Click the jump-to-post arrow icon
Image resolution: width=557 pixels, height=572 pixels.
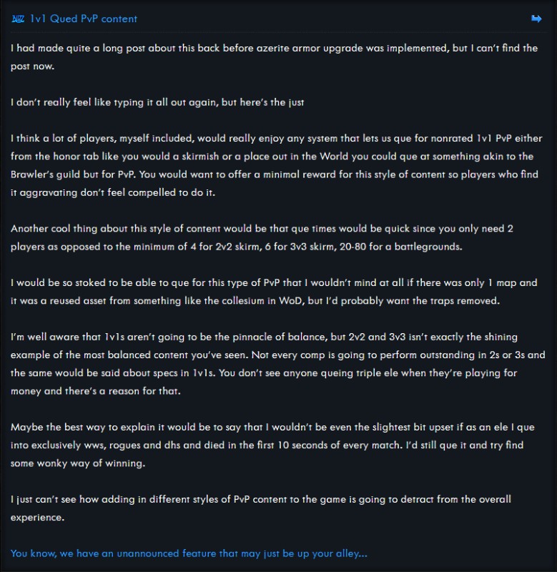pos(536,19)
